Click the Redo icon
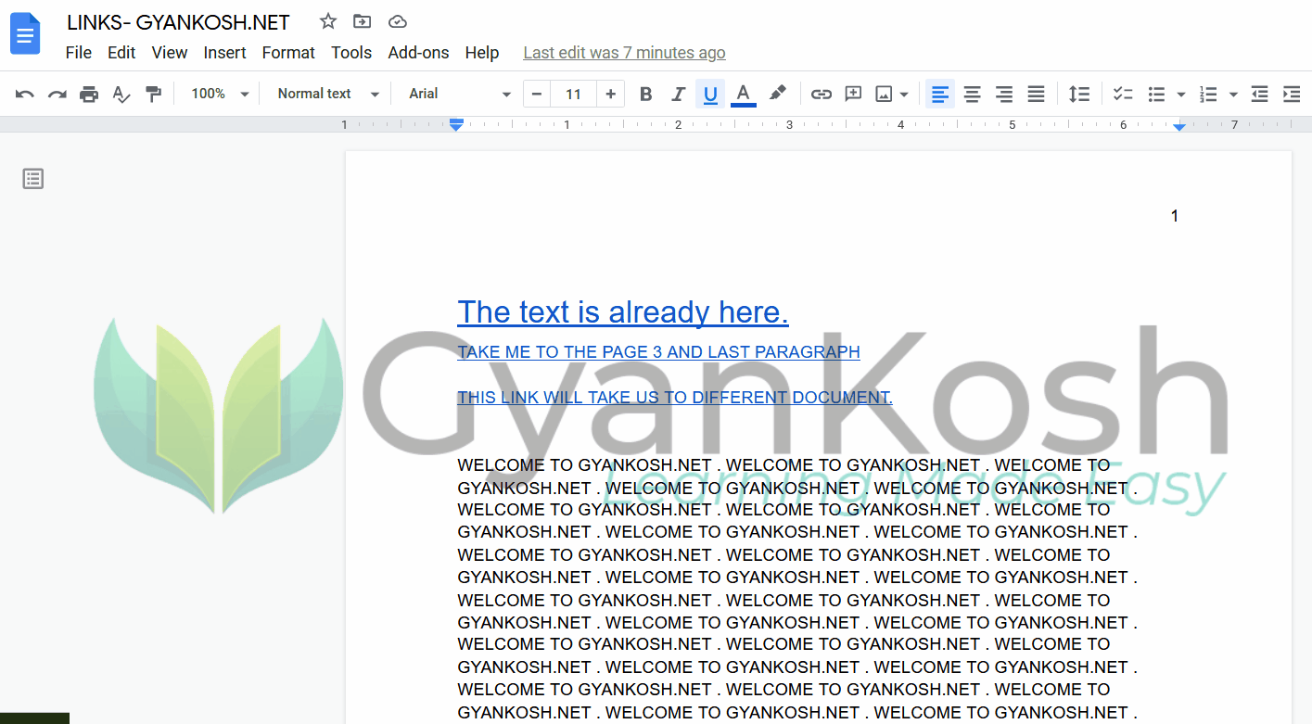 [x=56, y=94]
